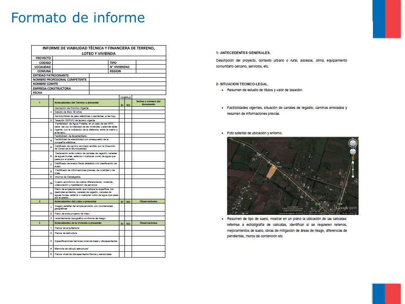Click the 'NOMBRE COMITE' label

pos(46,84)
